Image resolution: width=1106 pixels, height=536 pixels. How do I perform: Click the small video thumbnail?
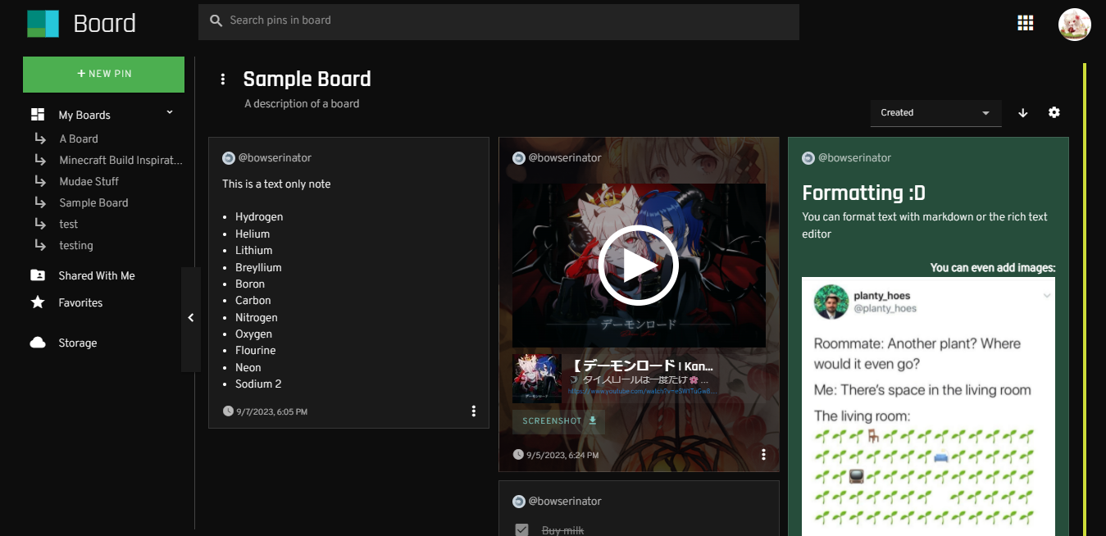(x=537, y=378)
